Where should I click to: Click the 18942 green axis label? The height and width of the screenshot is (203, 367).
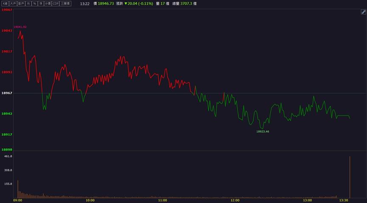point(7,114)
